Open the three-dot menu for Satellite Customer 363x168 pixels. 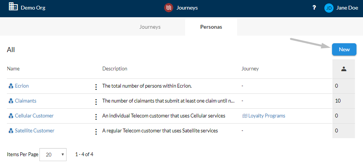(96, 132)
